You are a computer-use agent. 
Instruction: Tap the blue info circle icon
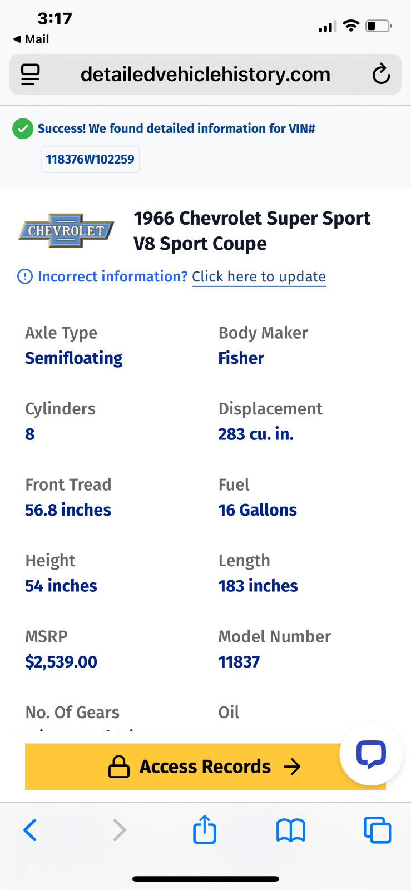25,276
